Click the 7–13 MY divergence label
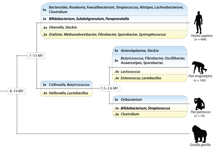215x150 pixels. [x=37, y=56]
